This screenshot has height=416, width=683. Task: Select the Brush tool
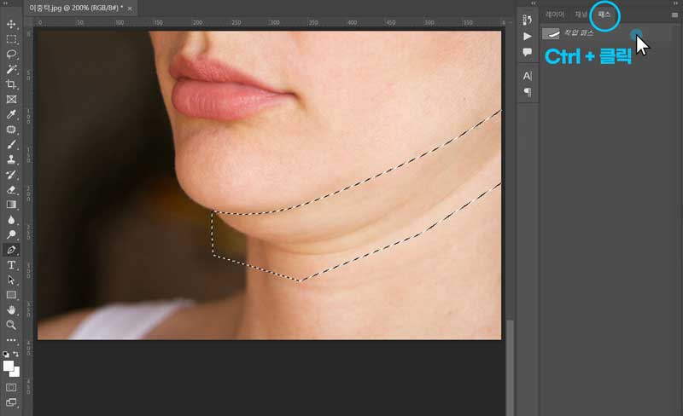click(11, 144)
